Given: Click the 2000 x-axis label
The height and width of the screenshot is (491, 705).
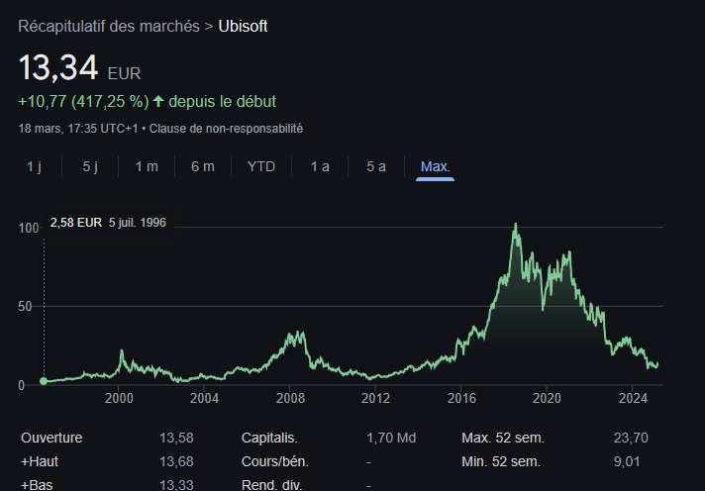Looking at the screenshot, I should pos(119,398).
